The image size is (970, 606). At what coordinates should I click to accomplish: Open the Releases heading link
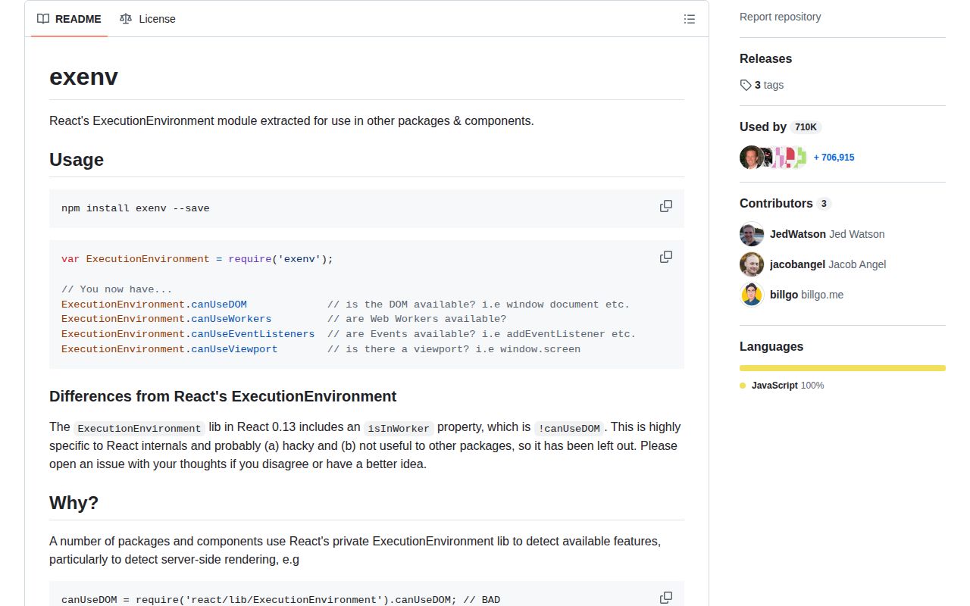(x=765, y=58)
